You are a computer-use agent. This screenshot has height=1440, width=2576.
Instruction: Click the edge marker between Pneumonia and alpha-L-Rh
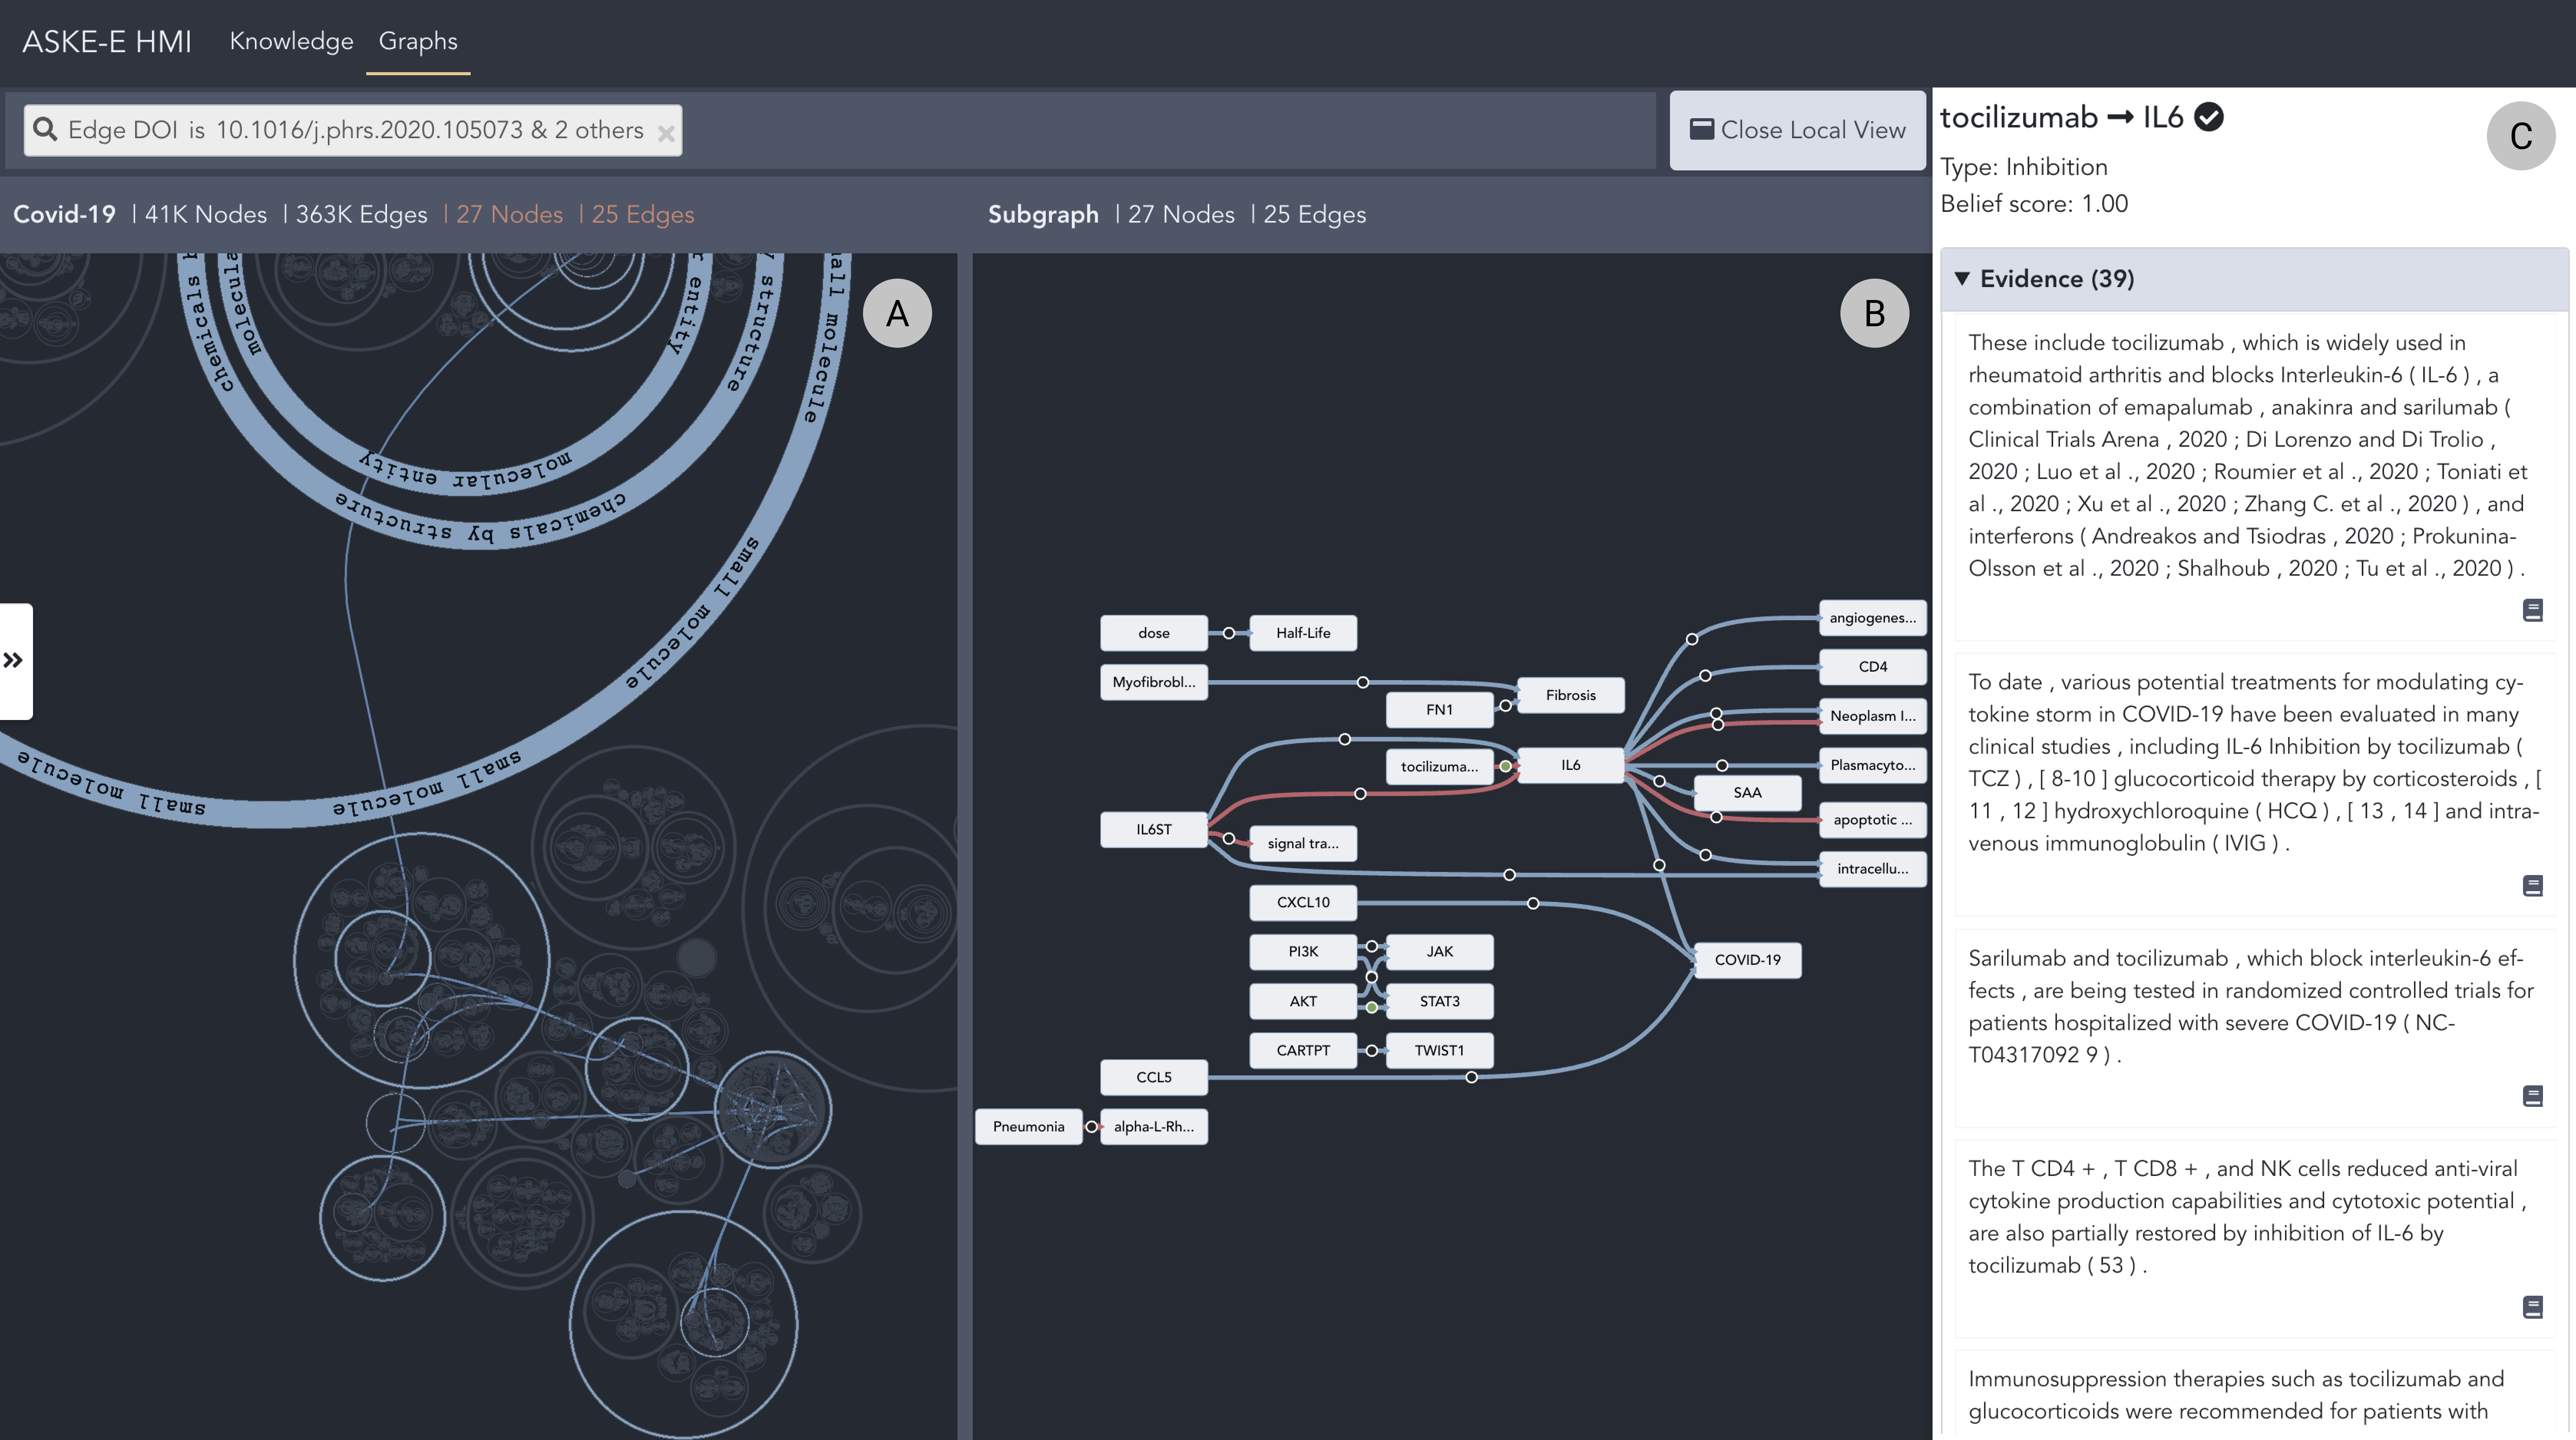1091,1127
